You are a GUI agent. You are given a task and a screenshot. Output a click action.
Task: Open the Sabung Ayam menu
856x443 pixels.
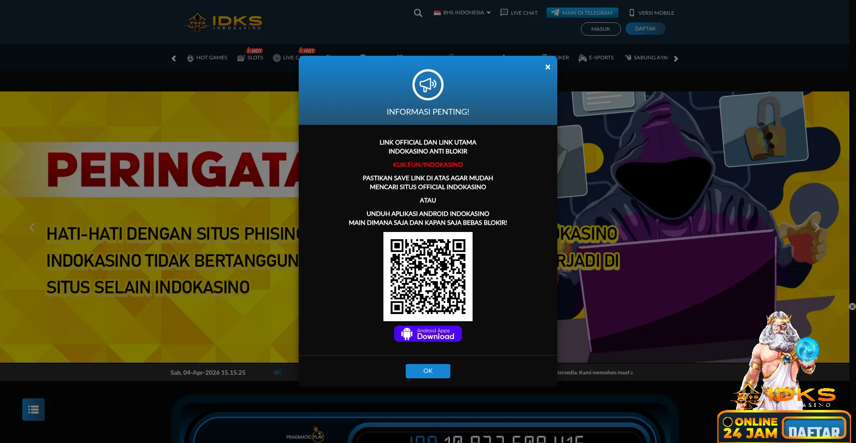pyautogui.click(x=646, y=58)
